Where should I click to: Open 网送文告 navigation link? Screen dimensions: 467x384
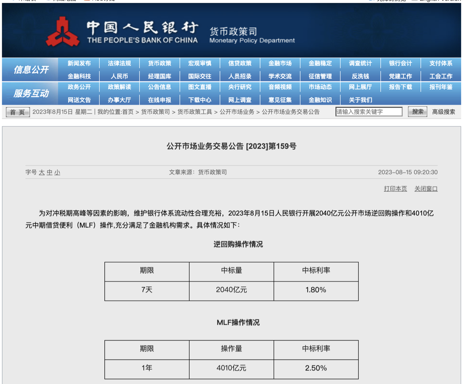click(x=79, y=100)
